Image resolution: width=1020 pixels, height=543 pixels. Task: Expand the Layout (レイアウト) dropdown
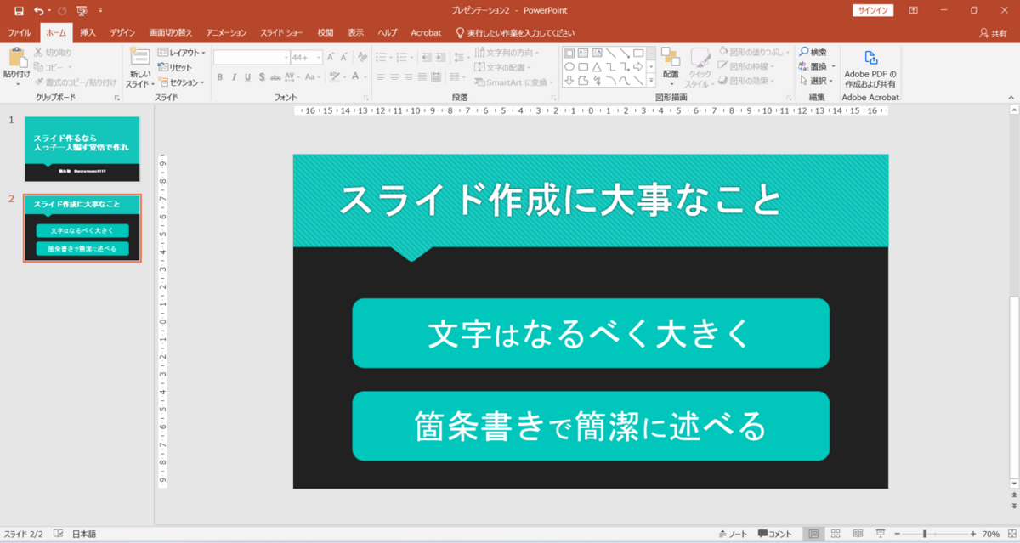point(182,53)
